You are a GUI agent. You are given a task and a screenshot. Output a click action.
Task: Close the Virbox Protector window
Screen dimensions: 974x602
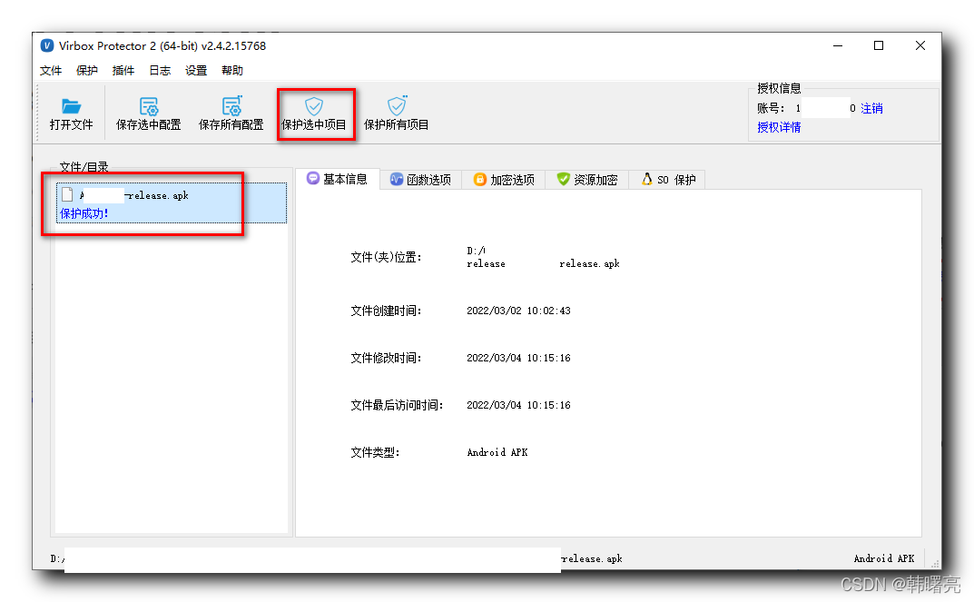tap(920, 46)
